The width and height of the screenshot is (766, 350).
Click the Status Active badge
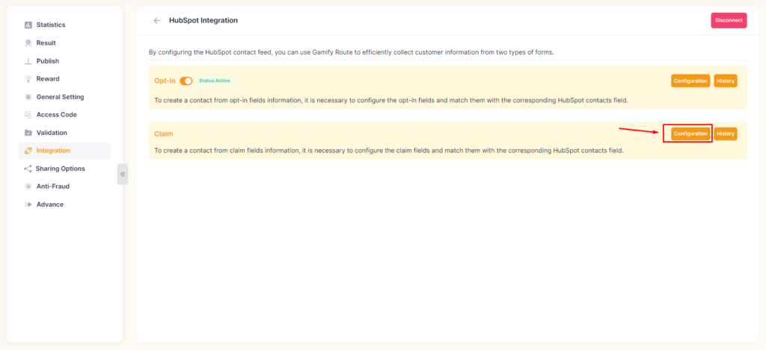[215, 81]
